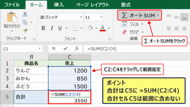Image resolution: width=190 pixels, height=107 pixels.
Task: Select the Format Painter brush icon
Action: point(25,31)
